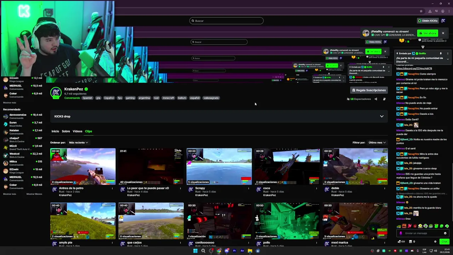This screenshot has height=255, width=453.
Task: Click the user icon right of share
Action: click(x=384, y=99)
